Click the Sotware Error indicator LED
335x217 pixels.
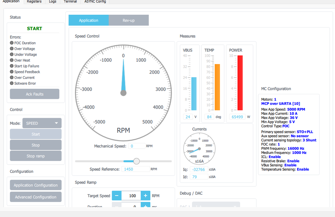click(12, 83)
